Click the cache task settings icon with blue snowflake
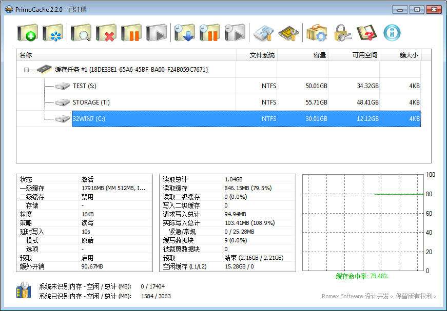The width and height of the screenshot is (447, 311). pyautogui.click(x=53, y=32)
